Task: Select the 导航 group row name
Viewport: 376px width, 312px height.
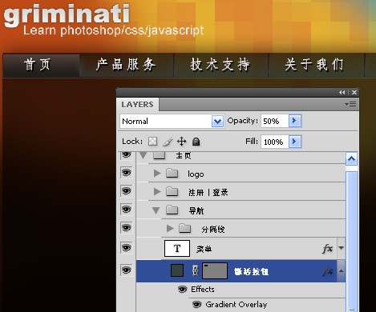Action: 196,210
